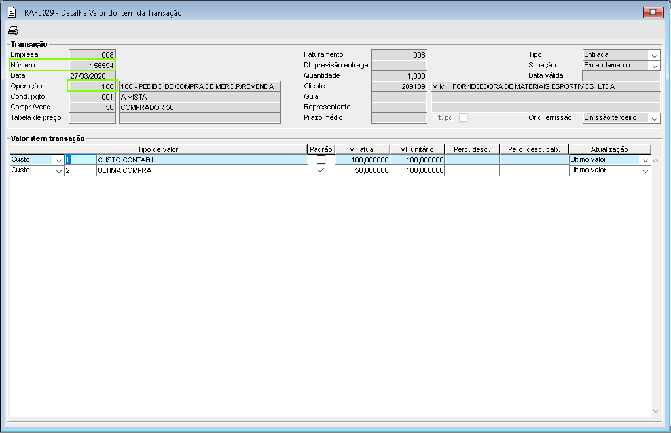Open the Situação dropdown showing Em andamento
Screen dimensions: 671x433
pos(655,66)
